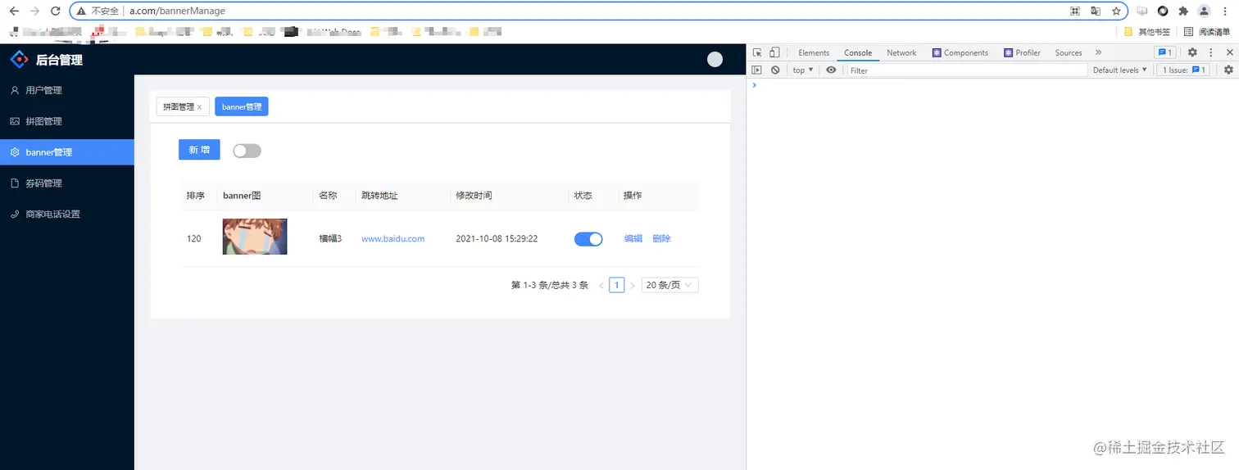Clear the console with the ban icon
1239x470 pixels.
click(775, 70)
